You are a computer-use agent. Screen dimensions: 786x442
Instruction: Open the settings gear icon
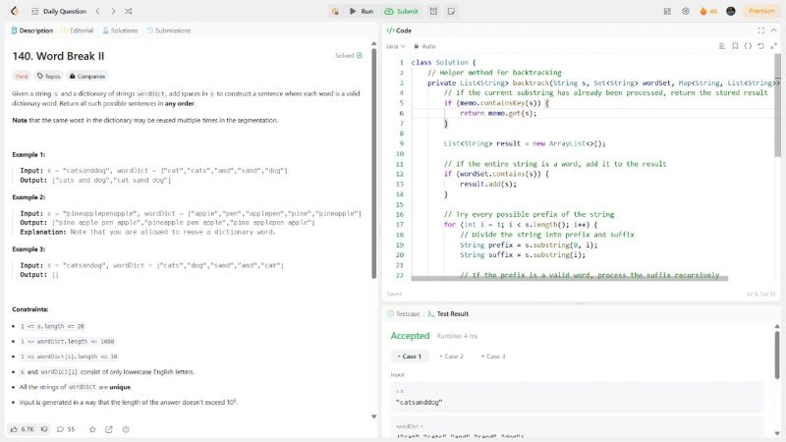pyautogui.click(x=685, y=11)
